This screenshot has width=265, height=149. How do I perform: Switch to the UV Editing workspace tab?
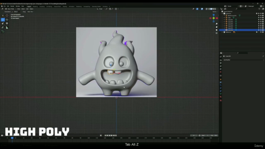click(49, 7)
